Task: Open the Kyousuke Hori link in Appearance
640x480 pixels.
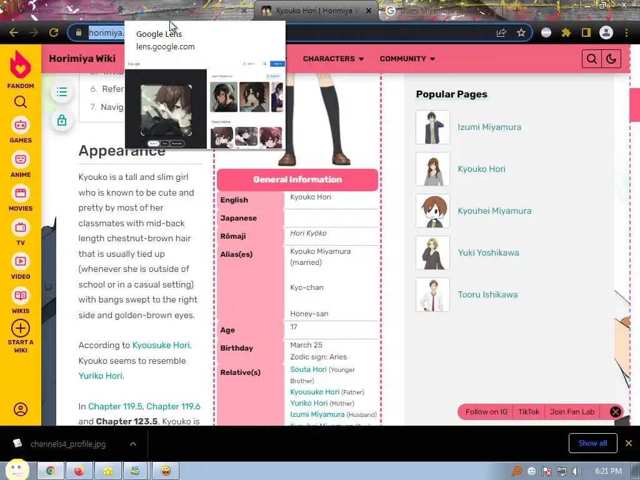Action: click(x=162, y=345)
